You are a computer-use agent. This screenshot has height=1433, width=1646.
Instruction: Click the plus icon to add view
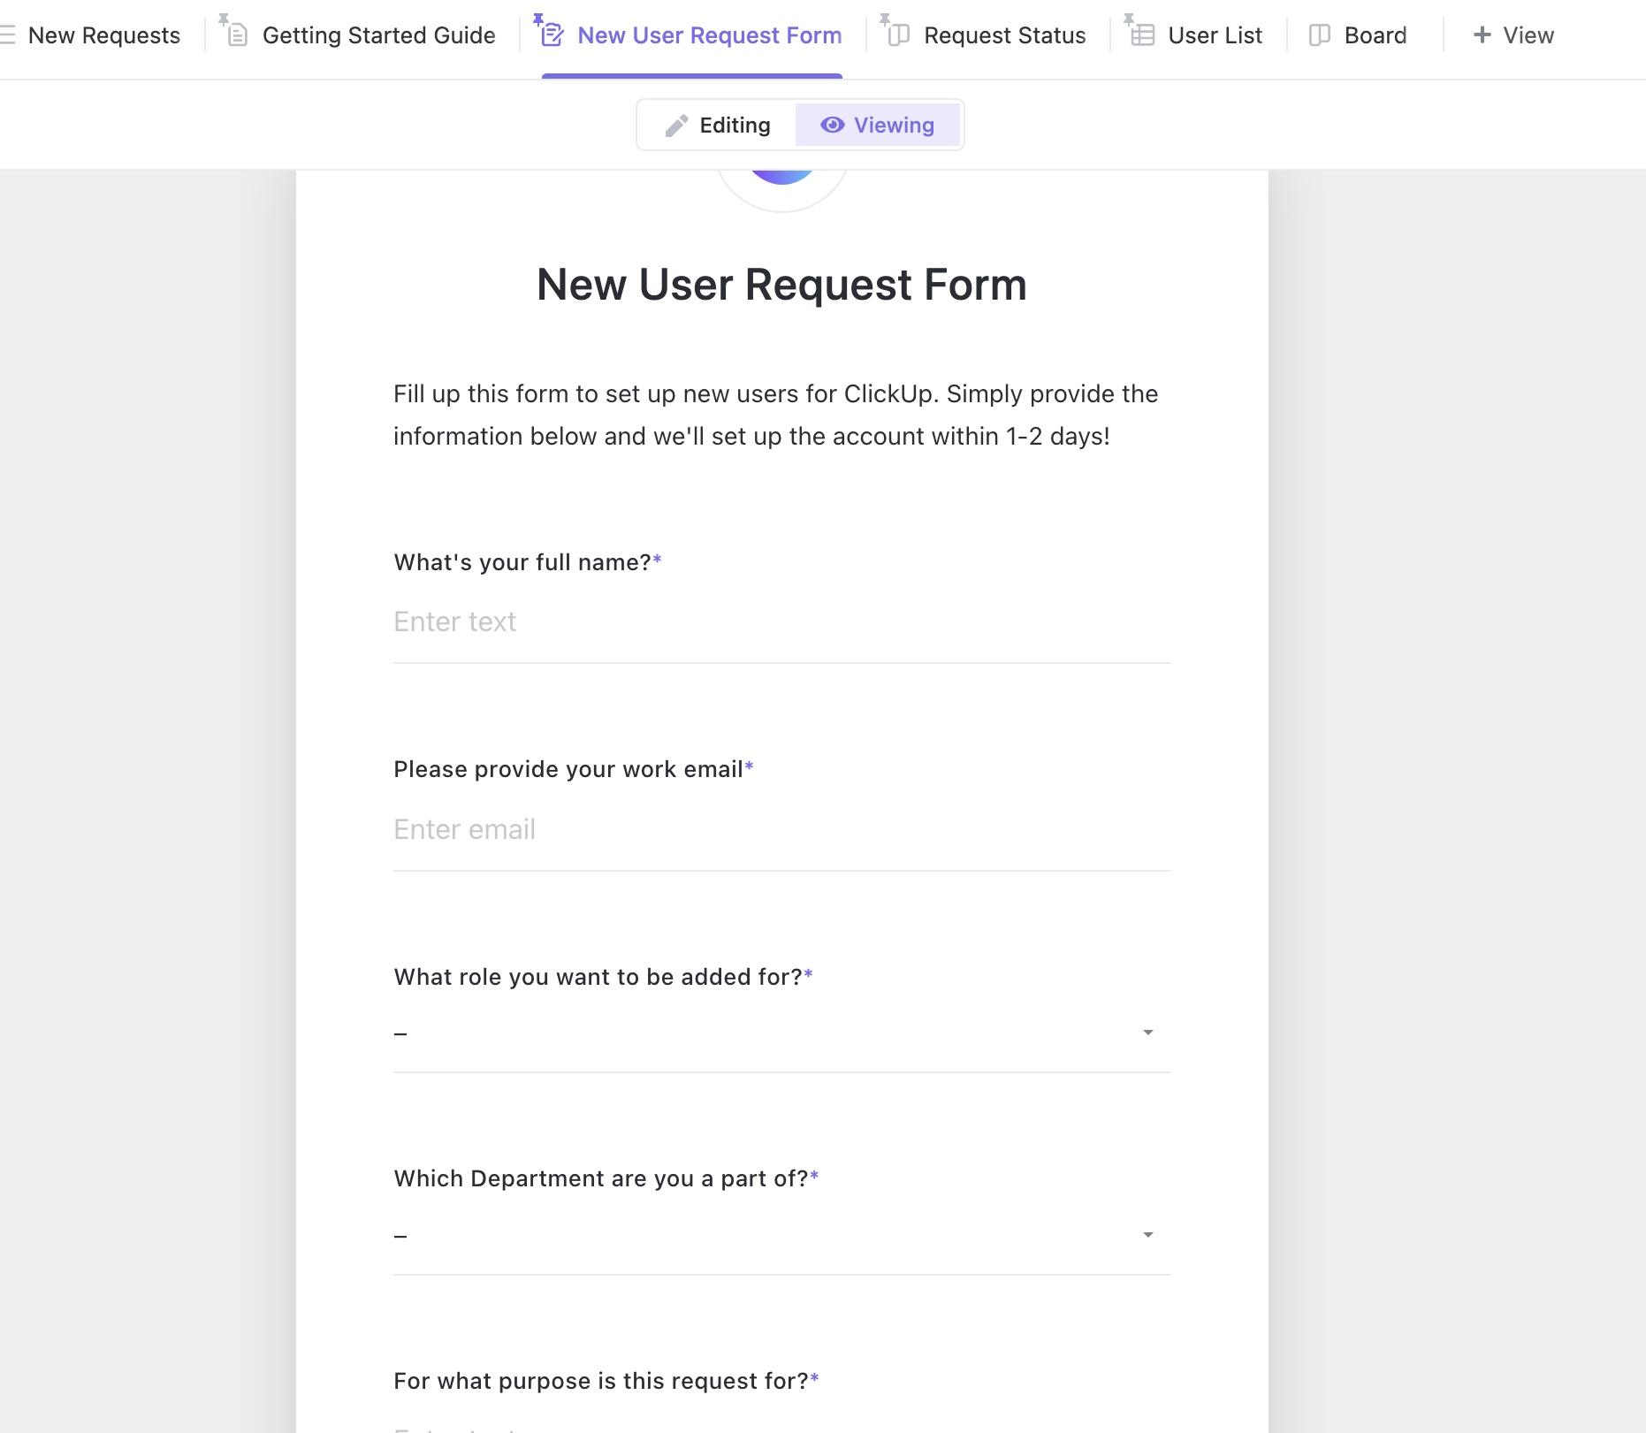1482,35
